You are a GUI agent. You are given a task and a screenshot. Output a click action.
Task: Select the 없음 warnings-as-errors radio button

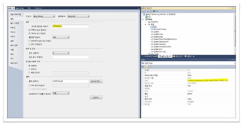(x=29, y=66)
